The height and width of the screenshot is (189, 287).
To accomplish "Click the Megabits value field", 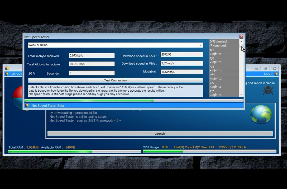I will tap(182, 72).
